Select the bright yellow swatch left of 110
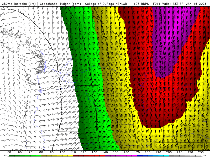The width and height of the screenshot is (210, 157). pyautogui.click(x=70, y=156)
